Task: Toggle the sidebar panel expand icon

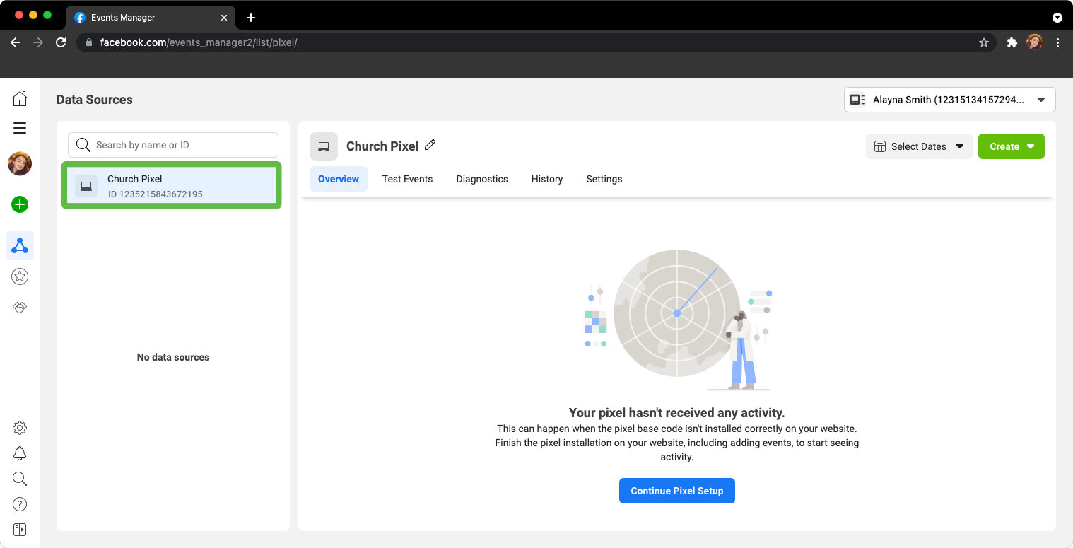Action: tap(20, 530)
